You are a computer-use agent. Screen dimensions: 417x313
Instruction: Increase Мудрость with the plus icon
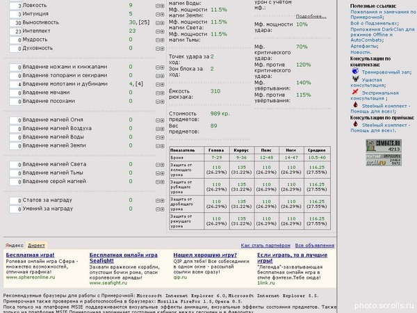(162, 40)
